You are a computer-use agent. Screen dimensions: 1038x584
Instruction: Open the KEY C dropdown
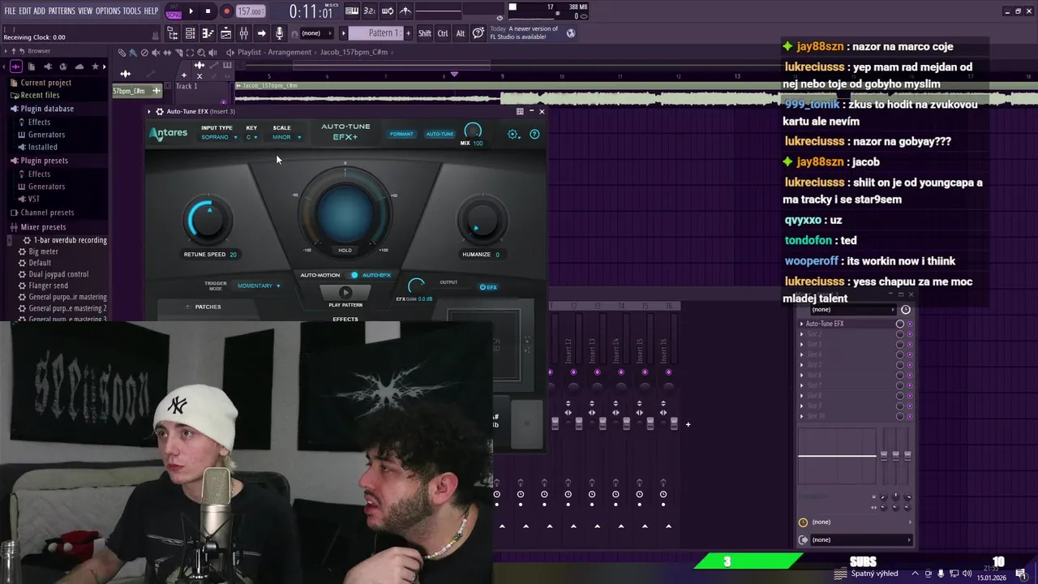252,137
